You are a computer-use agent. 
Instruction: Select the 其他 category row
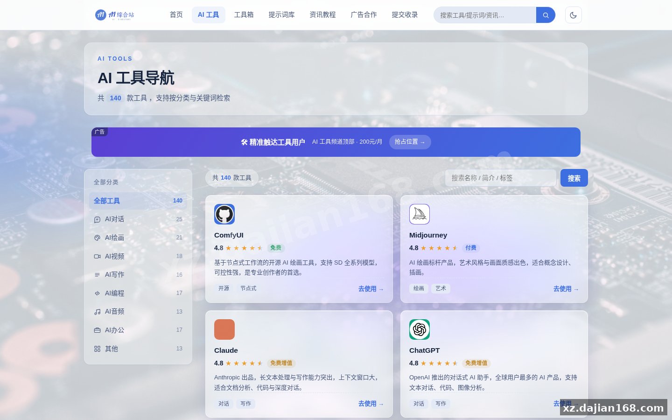[x=138, y=349]
